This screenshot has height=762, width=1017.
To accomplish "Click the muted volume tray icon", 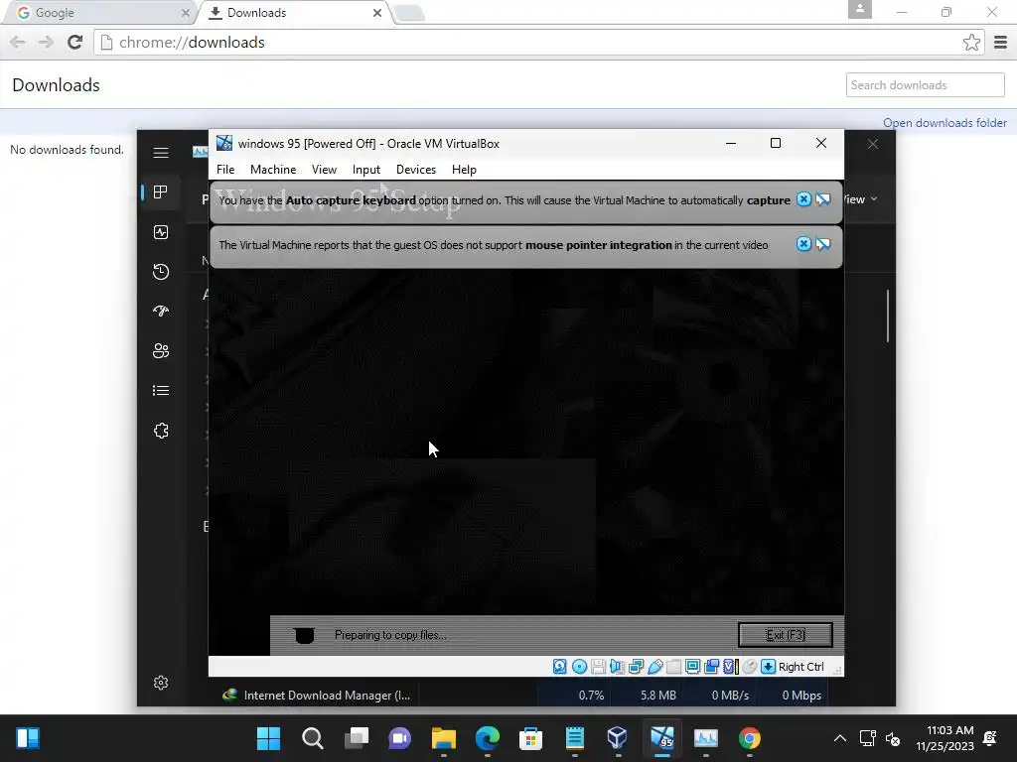I will tap(893, 738).
